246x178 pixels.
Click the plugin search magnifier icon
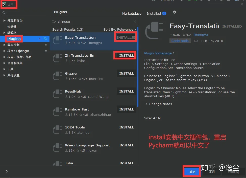pyautogui.click(x=54, y=21)
